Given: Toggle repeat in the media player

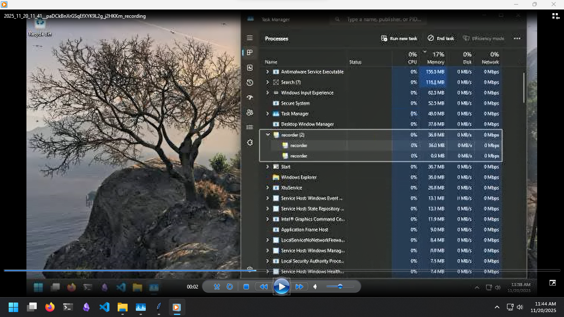Looking at the screenshot, I should [x=230, y=286].
